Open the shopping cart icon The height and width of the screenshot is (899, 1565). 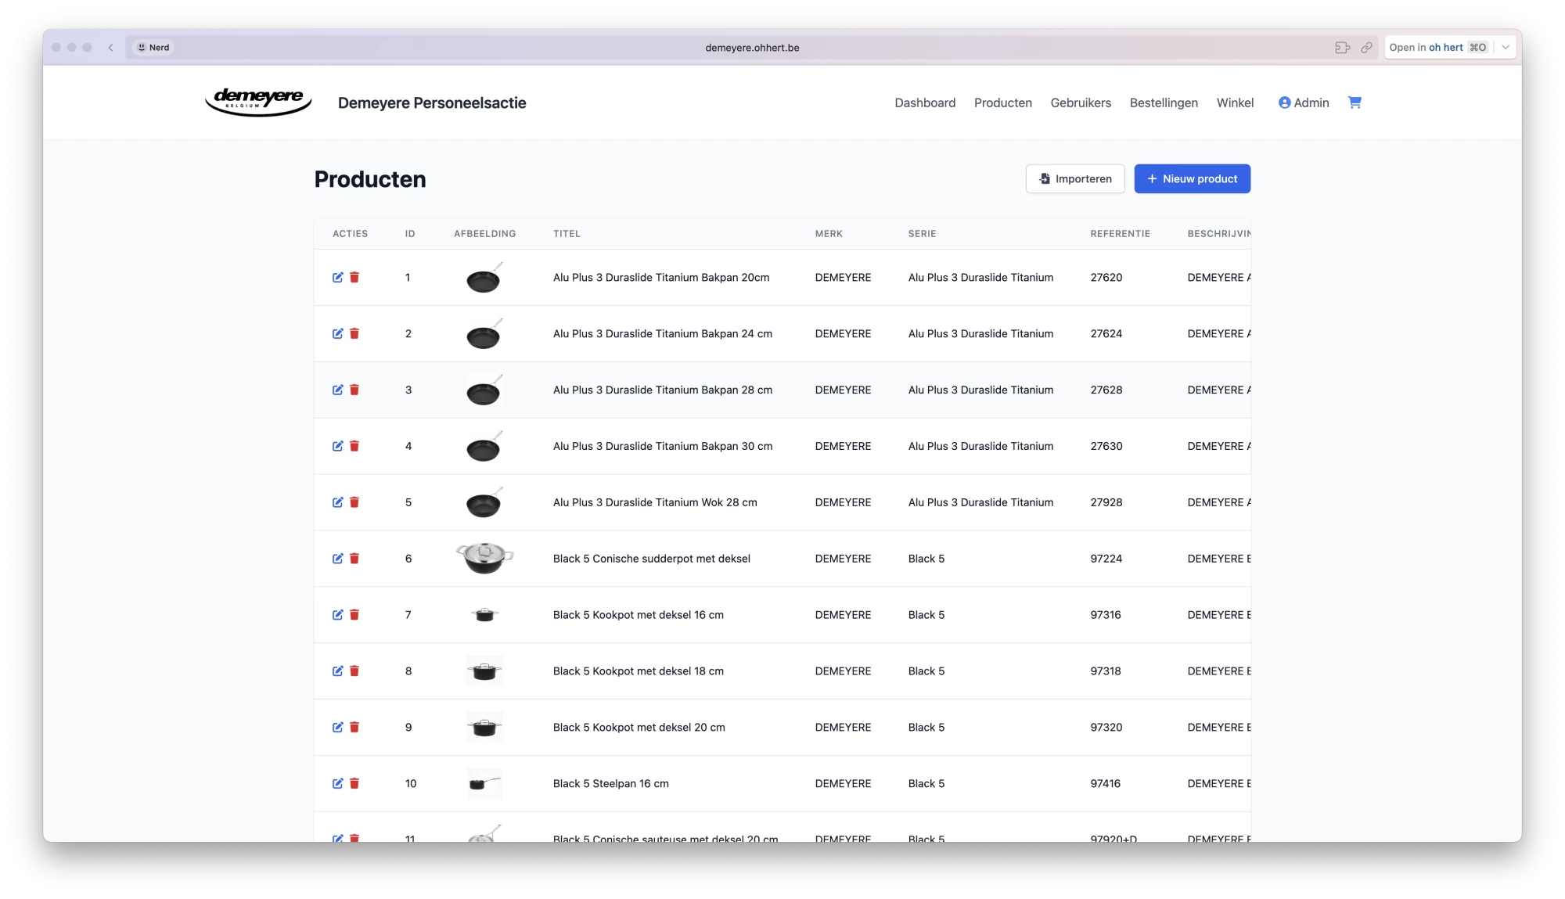pos(1355,102)
